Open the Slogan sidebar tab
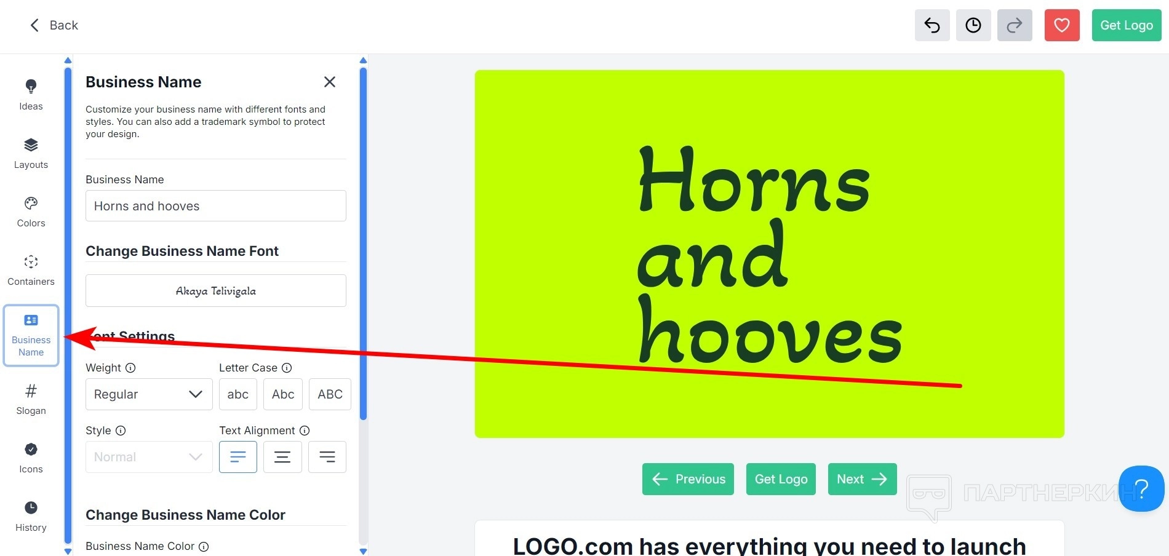 [x=31, y=399]
